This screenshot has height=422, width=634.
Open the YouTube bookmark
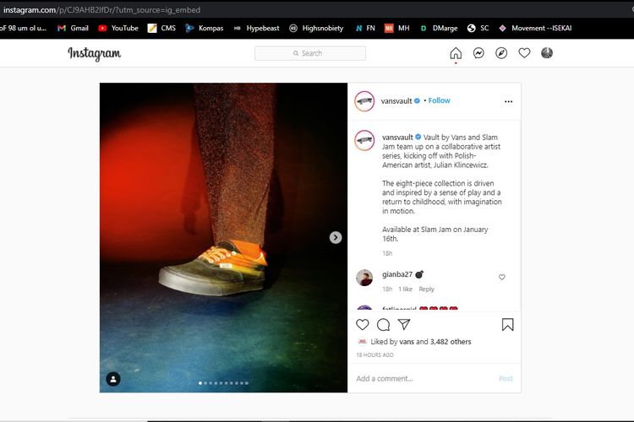118,28
